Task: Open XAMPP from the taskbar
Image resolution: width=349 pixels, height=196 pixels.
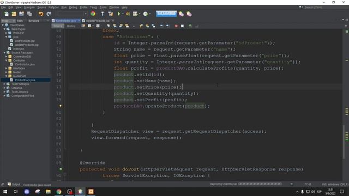Action: (91, 192)
